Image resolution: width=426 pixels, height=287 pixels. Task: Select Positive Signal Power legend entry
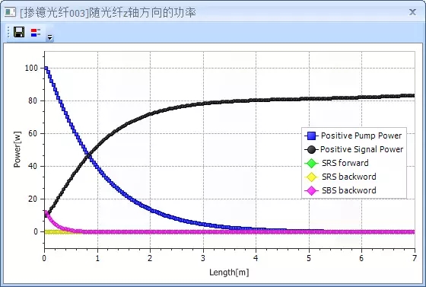(x=354, y=149)
